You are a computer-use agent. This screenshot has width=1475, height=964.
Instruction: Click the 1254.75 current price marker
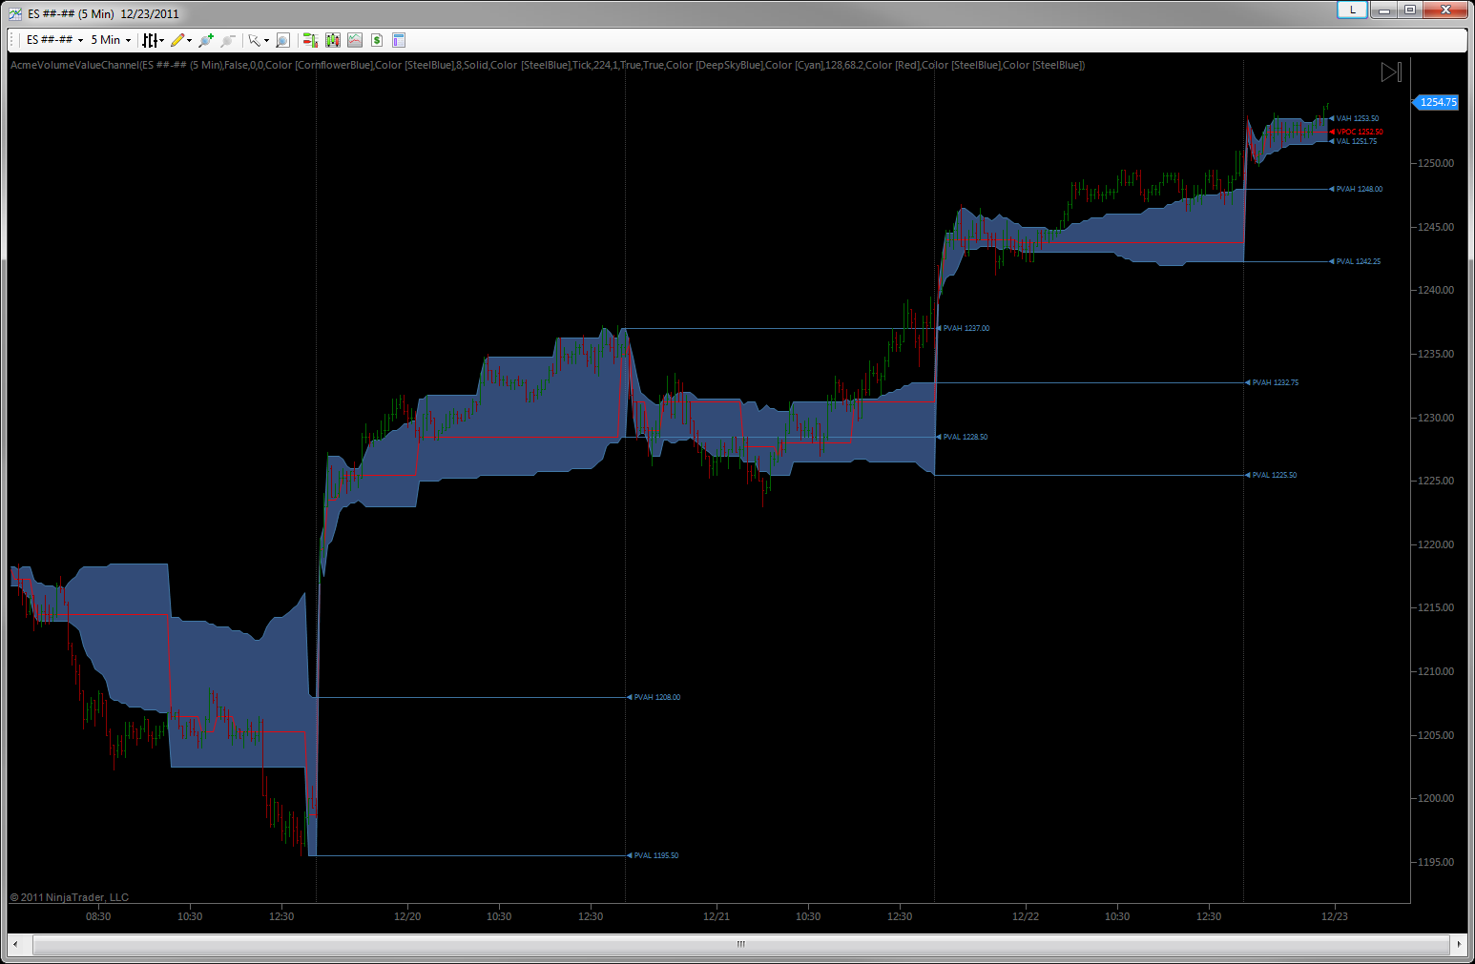1437,102
